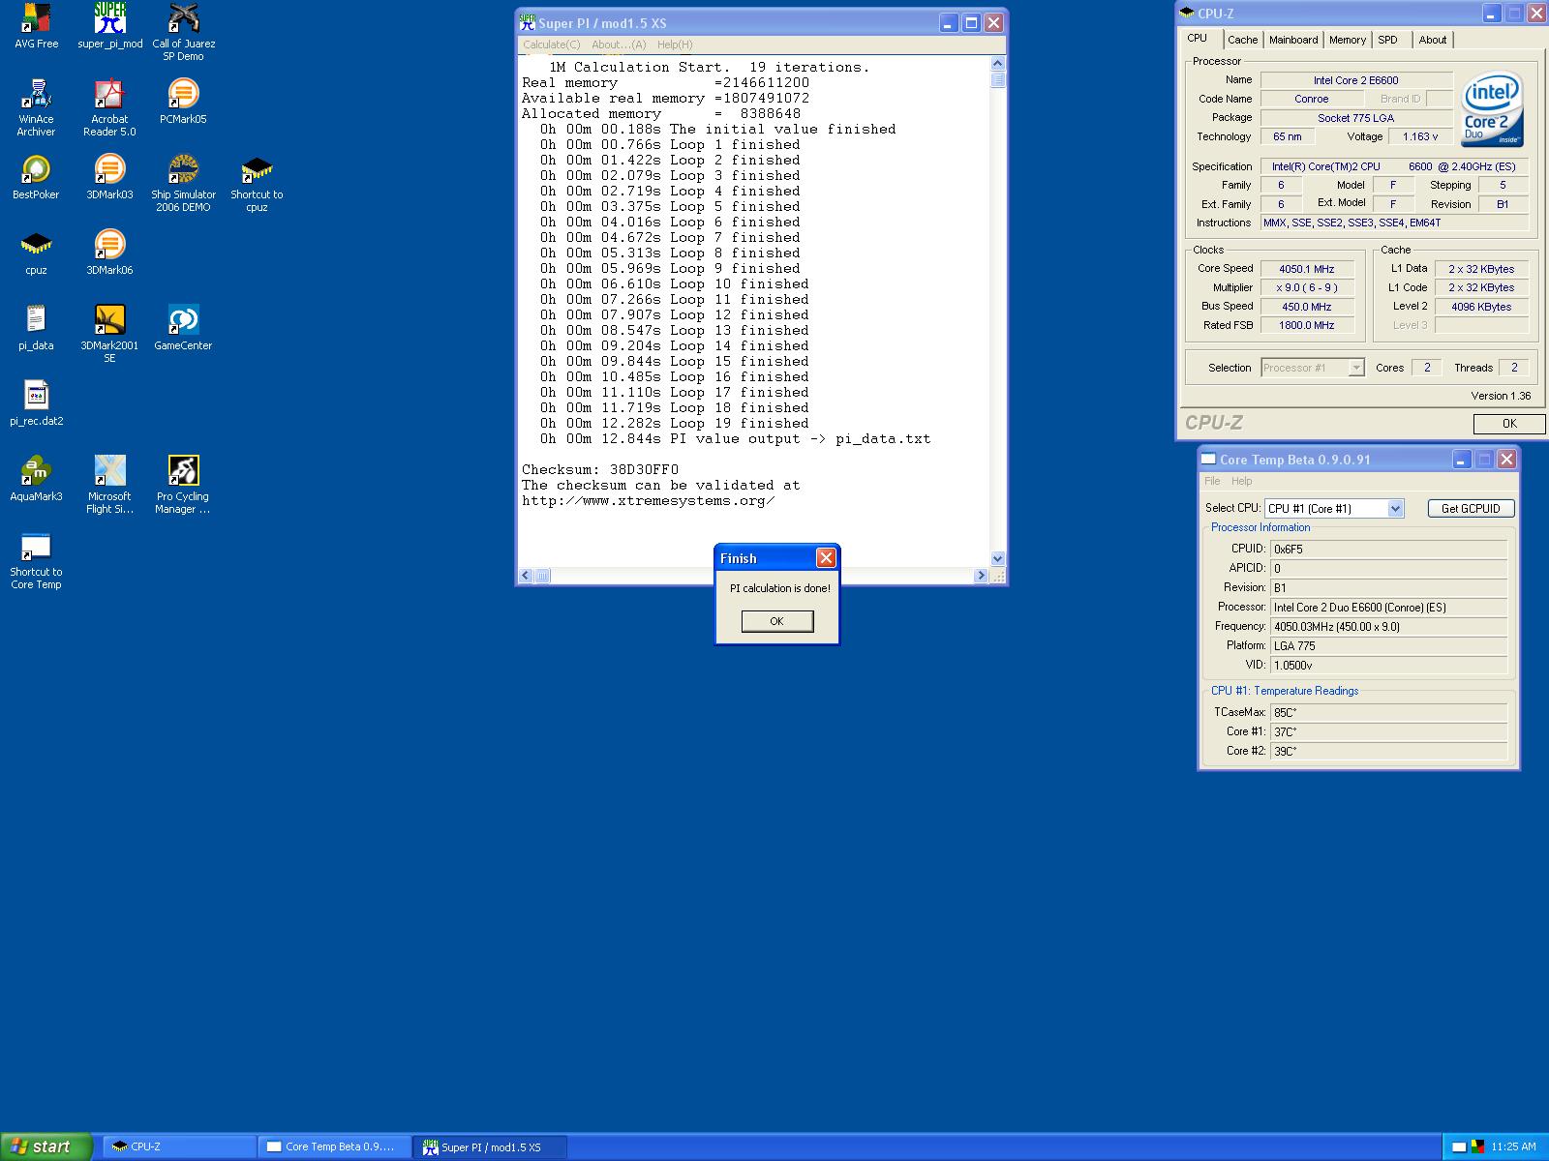Click scroll-up arrow in Super PI output

[998, 63]
